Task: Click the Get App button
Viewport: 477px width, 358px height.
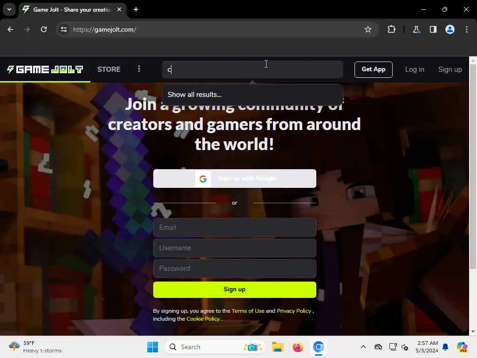Action: coord(373,69)
